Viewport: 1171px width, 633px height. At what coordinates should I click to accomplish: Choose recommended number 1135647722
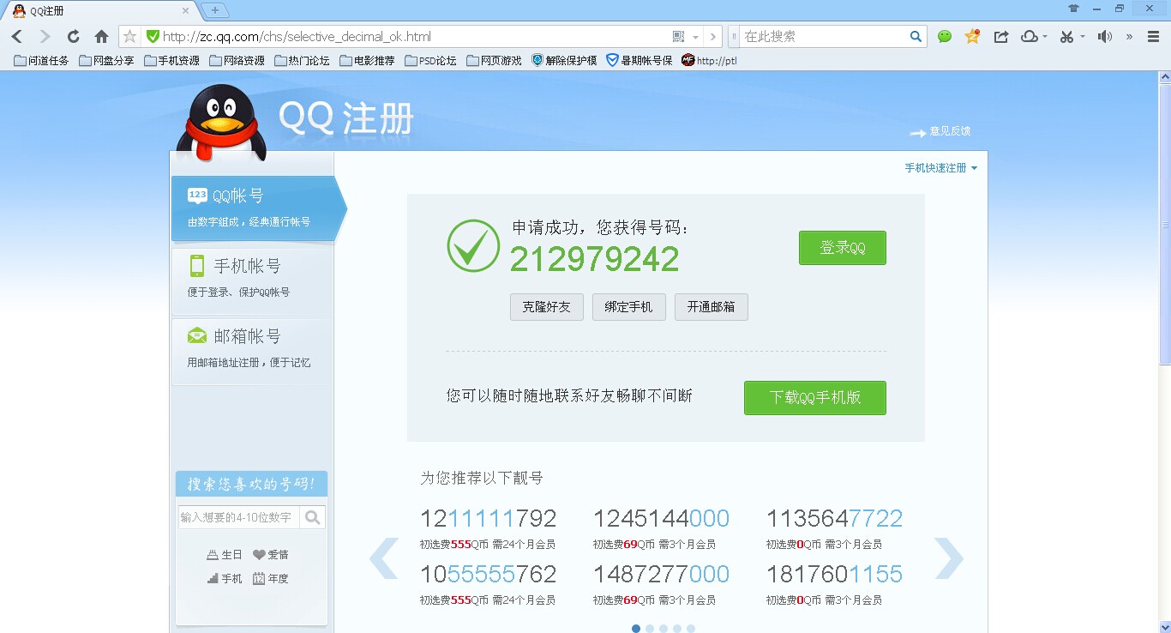coord(834,519)
